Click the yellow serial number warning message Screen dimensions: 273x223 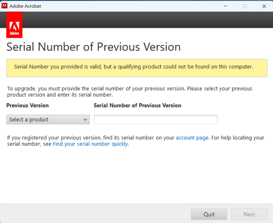coord(137,68)
